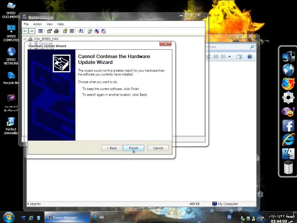Open the Arabic-named programs folder on desktop
This screenshot has width=297, height=223.
click(11, 103)
